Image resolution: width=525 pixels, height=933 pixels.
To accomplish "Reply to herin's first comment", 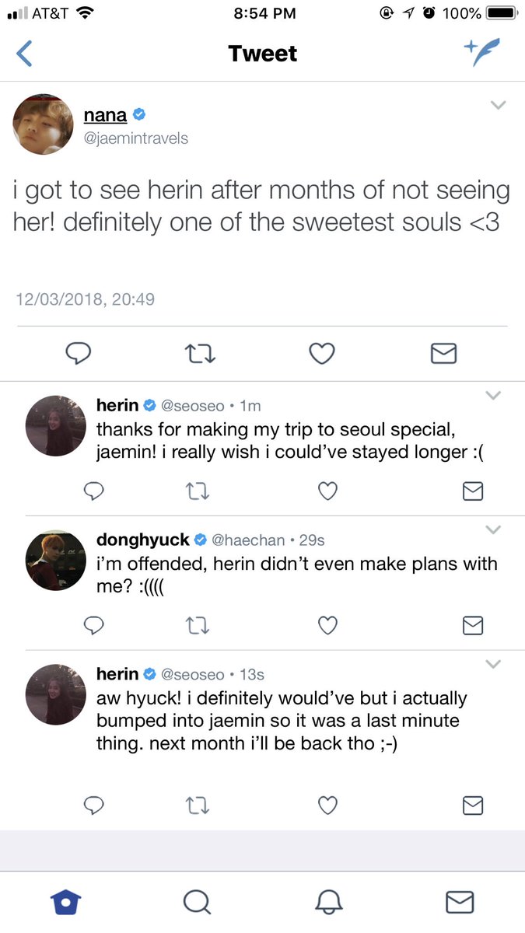I will pos(93,491).
